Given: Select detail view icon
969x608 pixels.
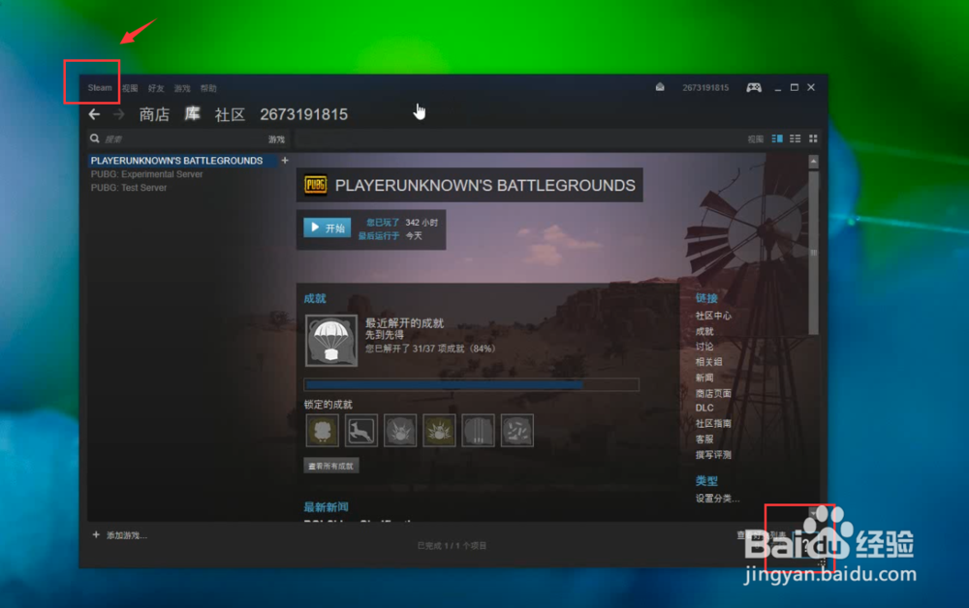Looking at the screenshot, I should click(x=777, y=138).
